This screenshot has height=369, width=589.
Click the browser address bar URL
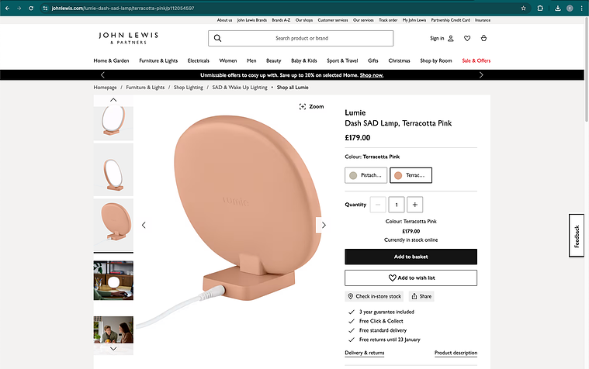point(123,8)
